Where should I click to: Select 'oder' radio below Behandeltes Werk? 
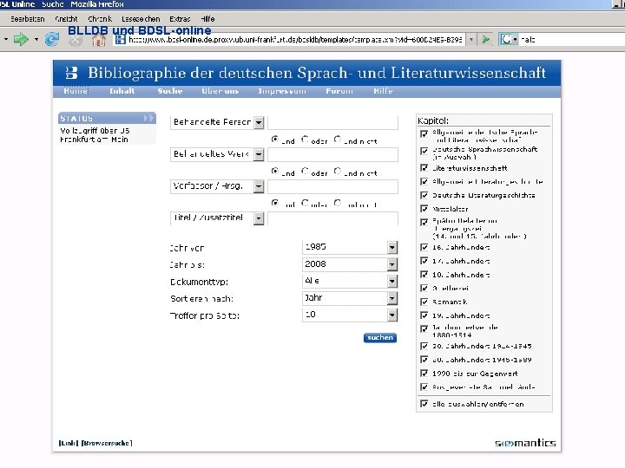click(x=305, y=171)
